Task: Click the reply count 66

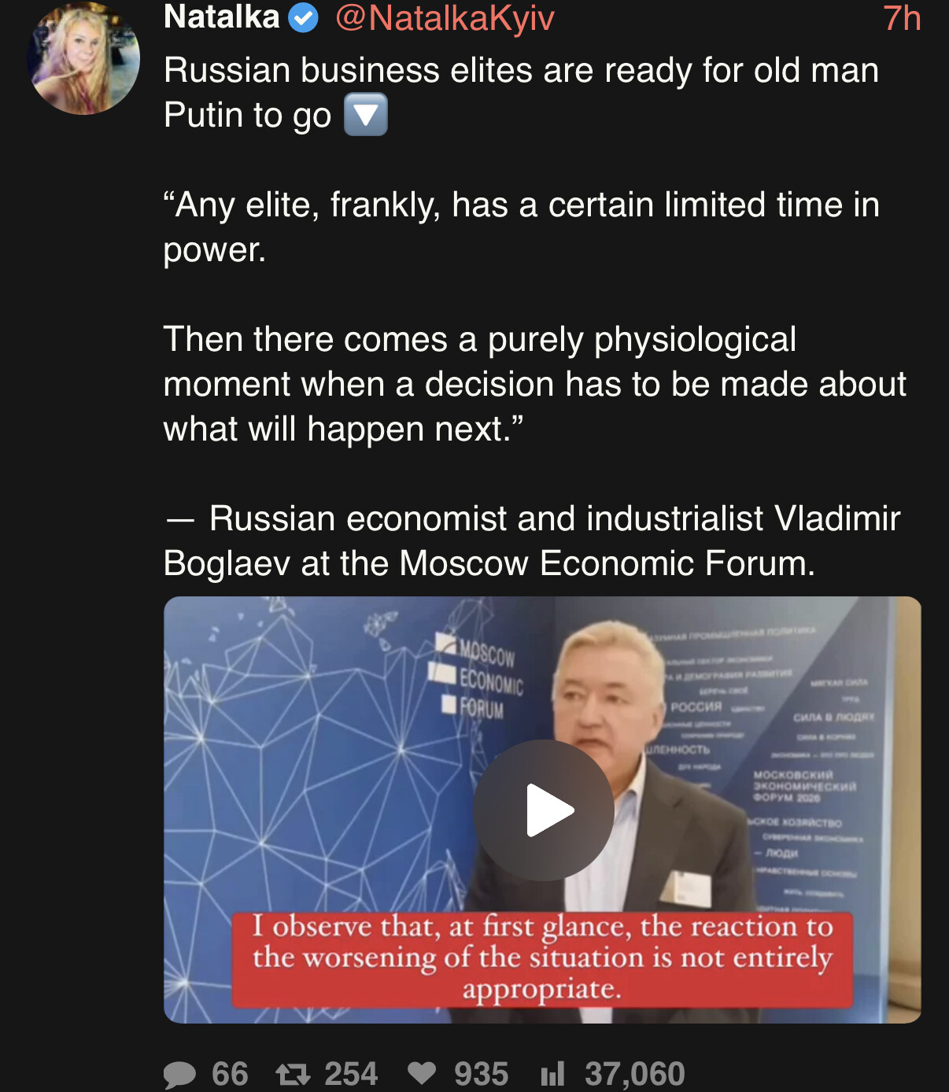Action: pos(230,1074)
